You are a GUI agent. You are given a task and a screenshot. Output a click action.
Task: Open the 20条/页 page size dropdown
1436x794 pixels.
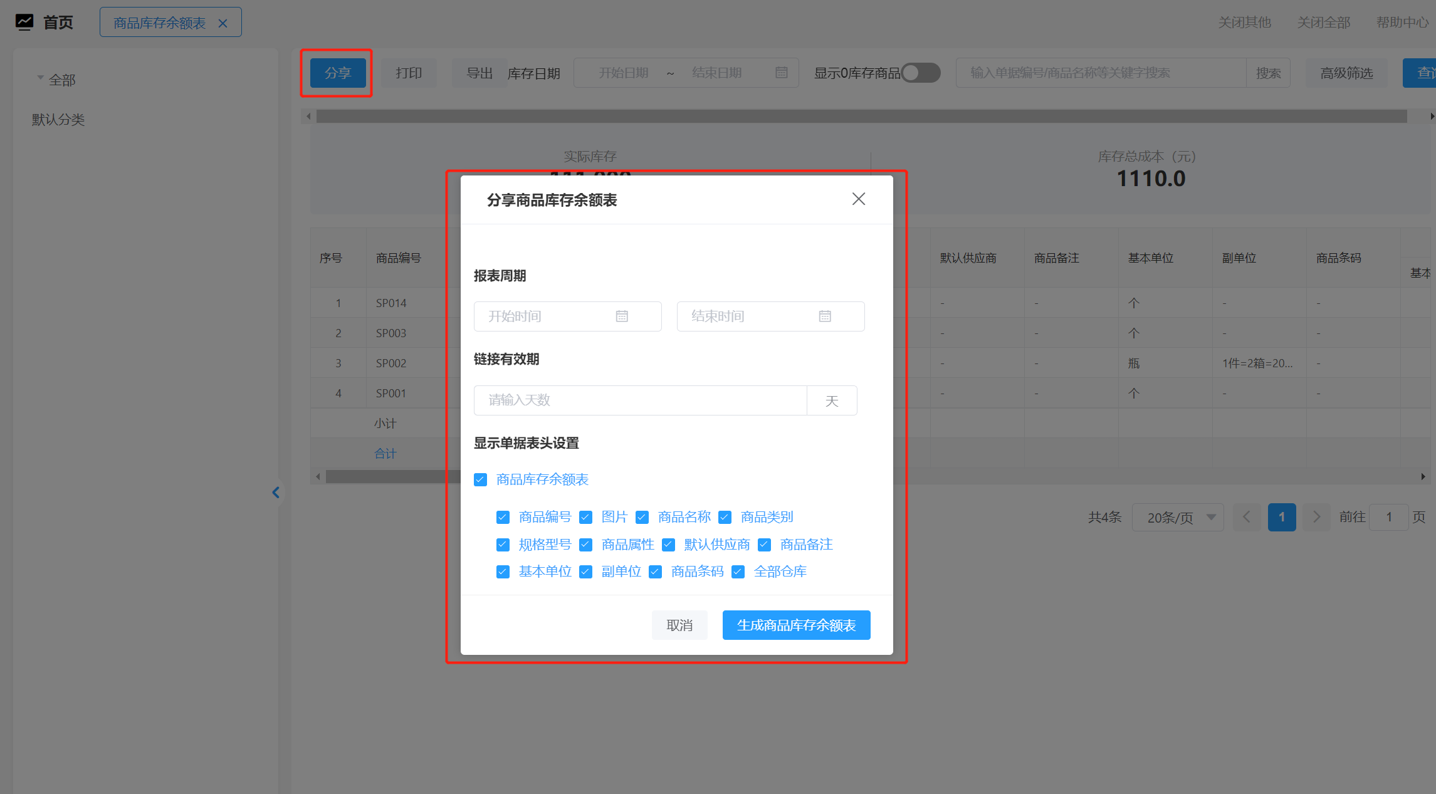tap(1177, 517)
